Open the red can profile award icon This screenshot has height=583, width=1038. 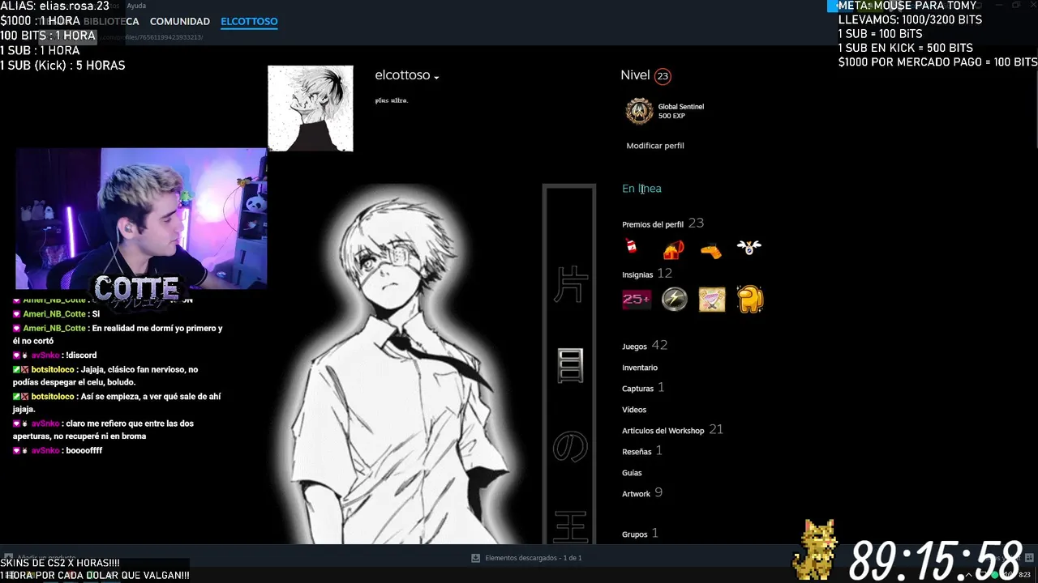(632, 247)
